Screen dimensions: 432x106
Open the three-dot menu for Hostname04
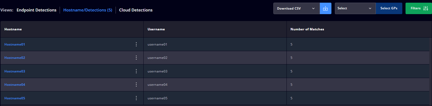(x=136, y=84)
